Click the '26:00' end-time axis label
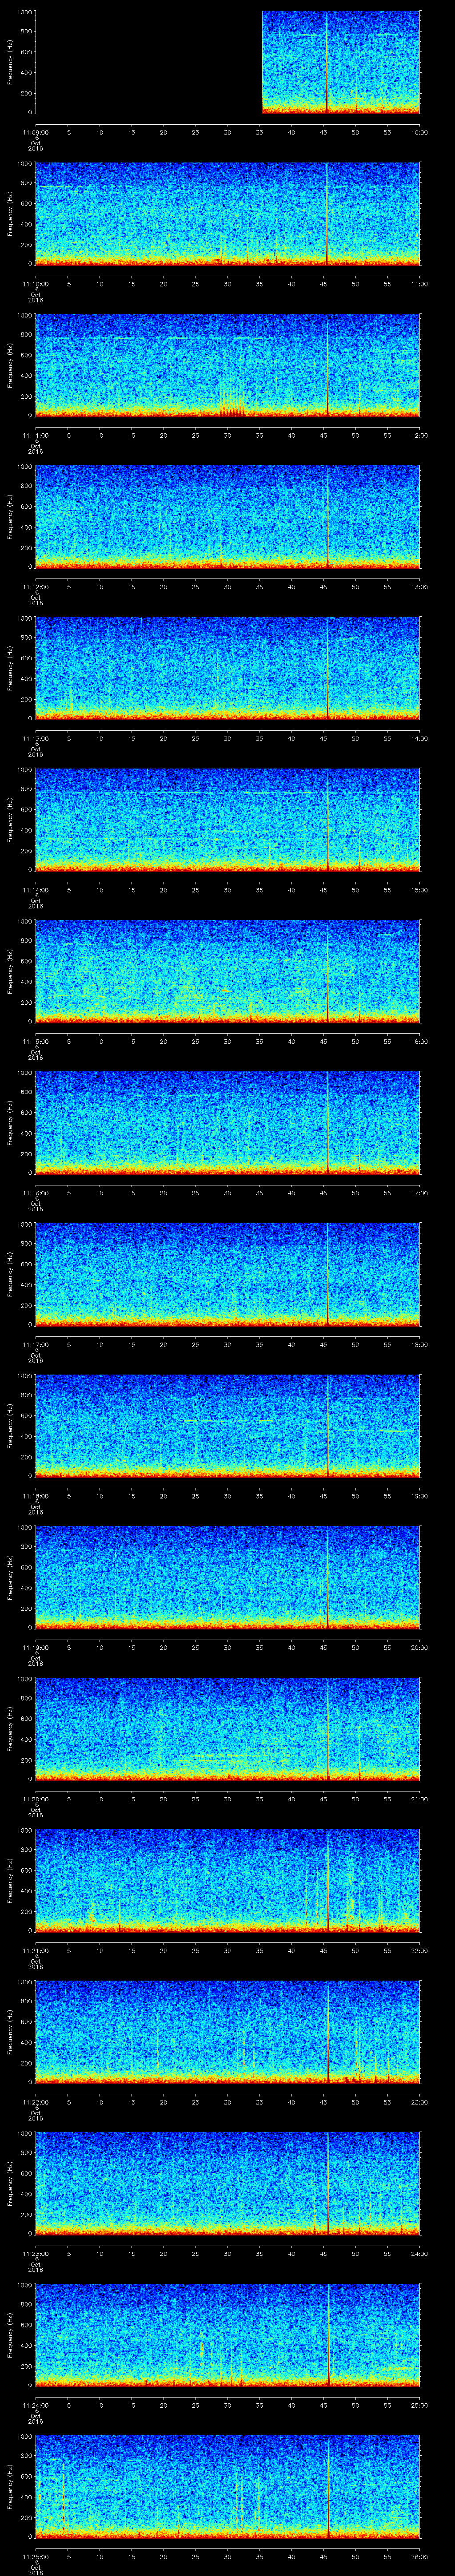The image size is (455, 2576). point(419,2556)
